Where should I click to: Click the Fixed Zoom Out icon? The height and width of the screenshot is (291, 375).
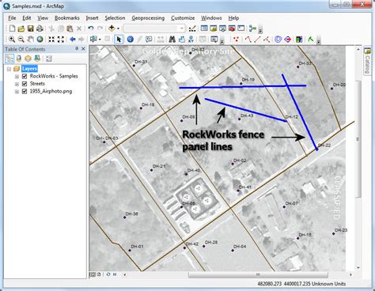(61, 40)
